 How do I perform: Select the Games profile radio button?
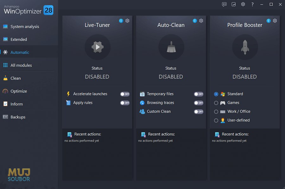pyautogui.click(x=216, y=103)
